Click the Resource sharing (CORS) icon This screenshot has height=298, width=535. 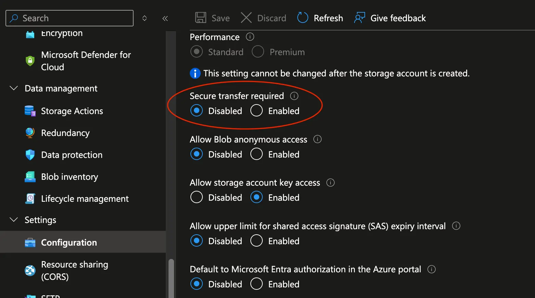[x=30, y=271]
